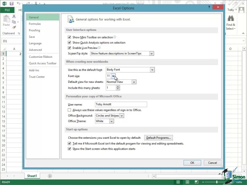This screenshot has width=247, height=185.
Task: Select the Formulas options category
Action: click(x=43, y=24)
